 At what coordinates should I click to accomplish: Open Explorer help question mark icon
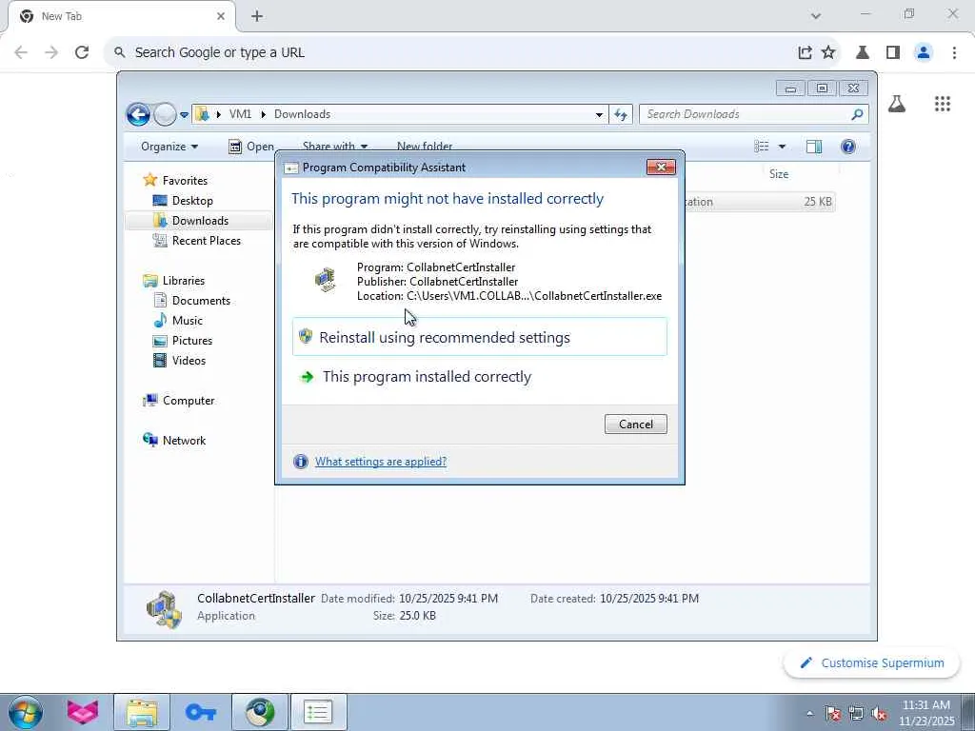point(847,146)
